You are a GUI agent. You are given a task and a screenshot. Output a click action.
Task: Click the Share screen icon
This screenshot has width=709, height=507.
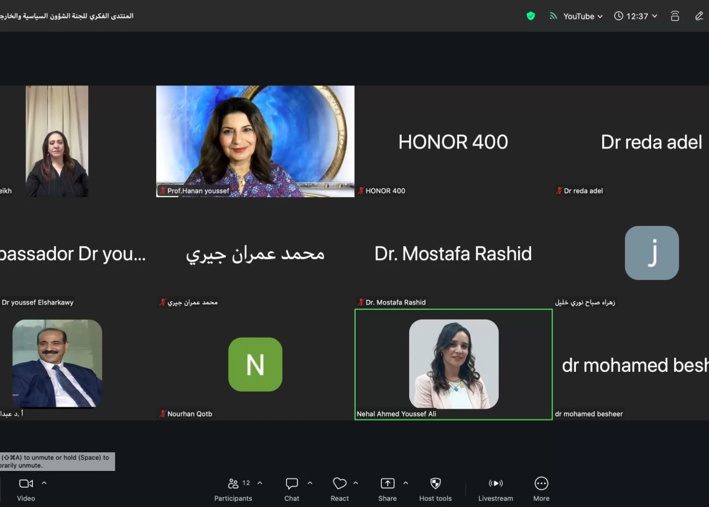tap(387, 483)
